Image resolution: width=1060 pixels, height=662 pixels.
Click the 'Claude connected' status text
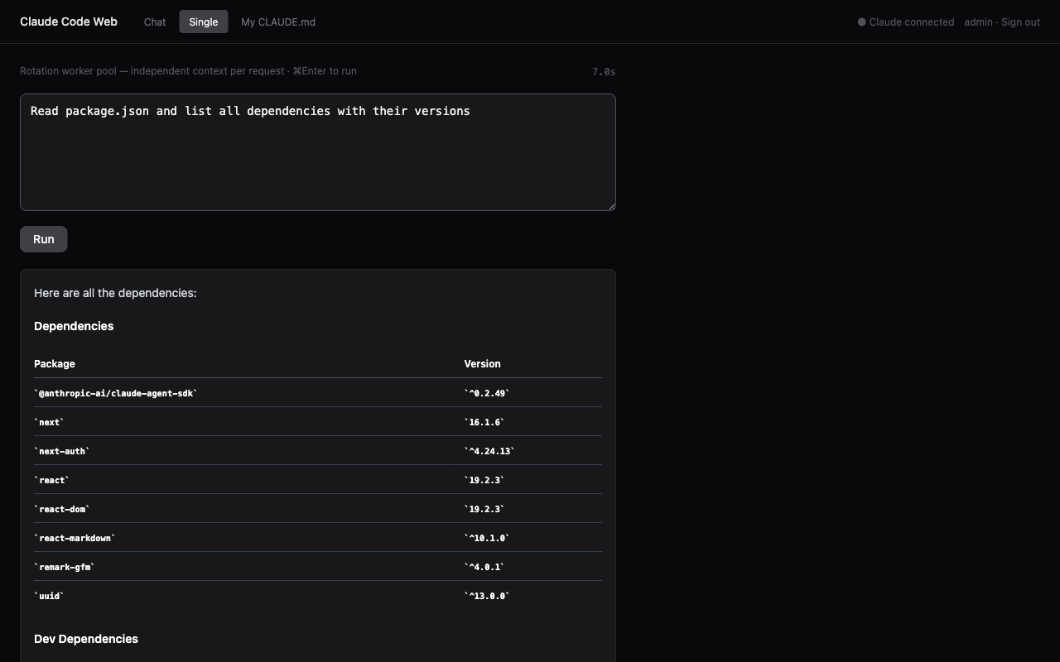tap(912, 22)
